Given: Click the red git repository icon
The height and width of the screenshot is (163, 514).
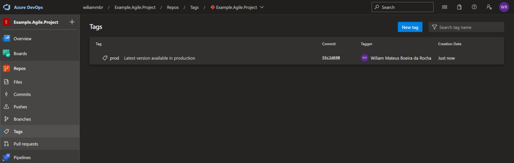Looking at the screenshot, I should point(212,7).
